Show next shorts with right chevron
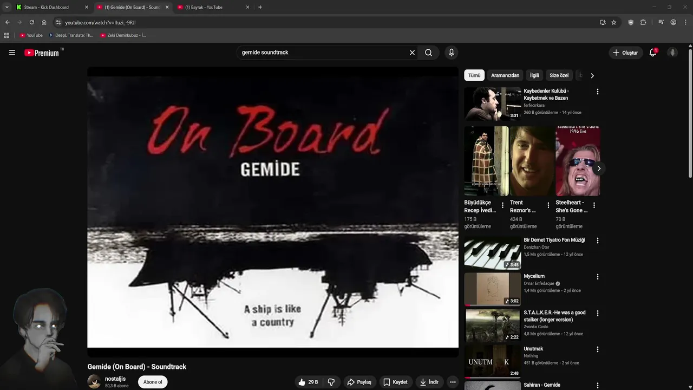 point(599,168)
